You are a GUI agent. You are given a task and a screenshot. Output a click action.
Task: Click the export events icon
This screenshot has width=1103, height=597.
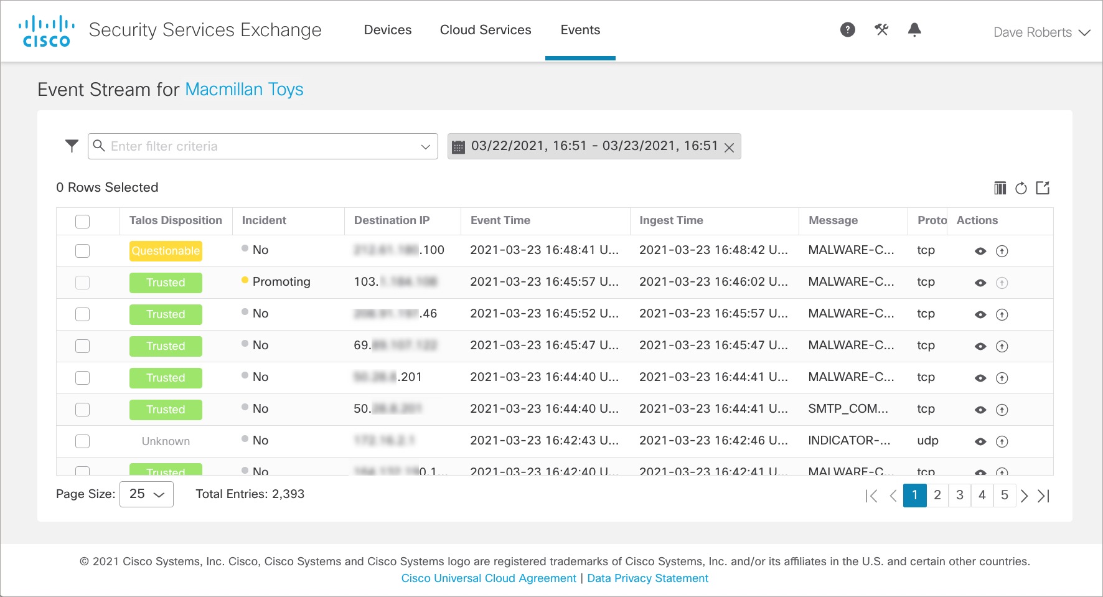1043,188
